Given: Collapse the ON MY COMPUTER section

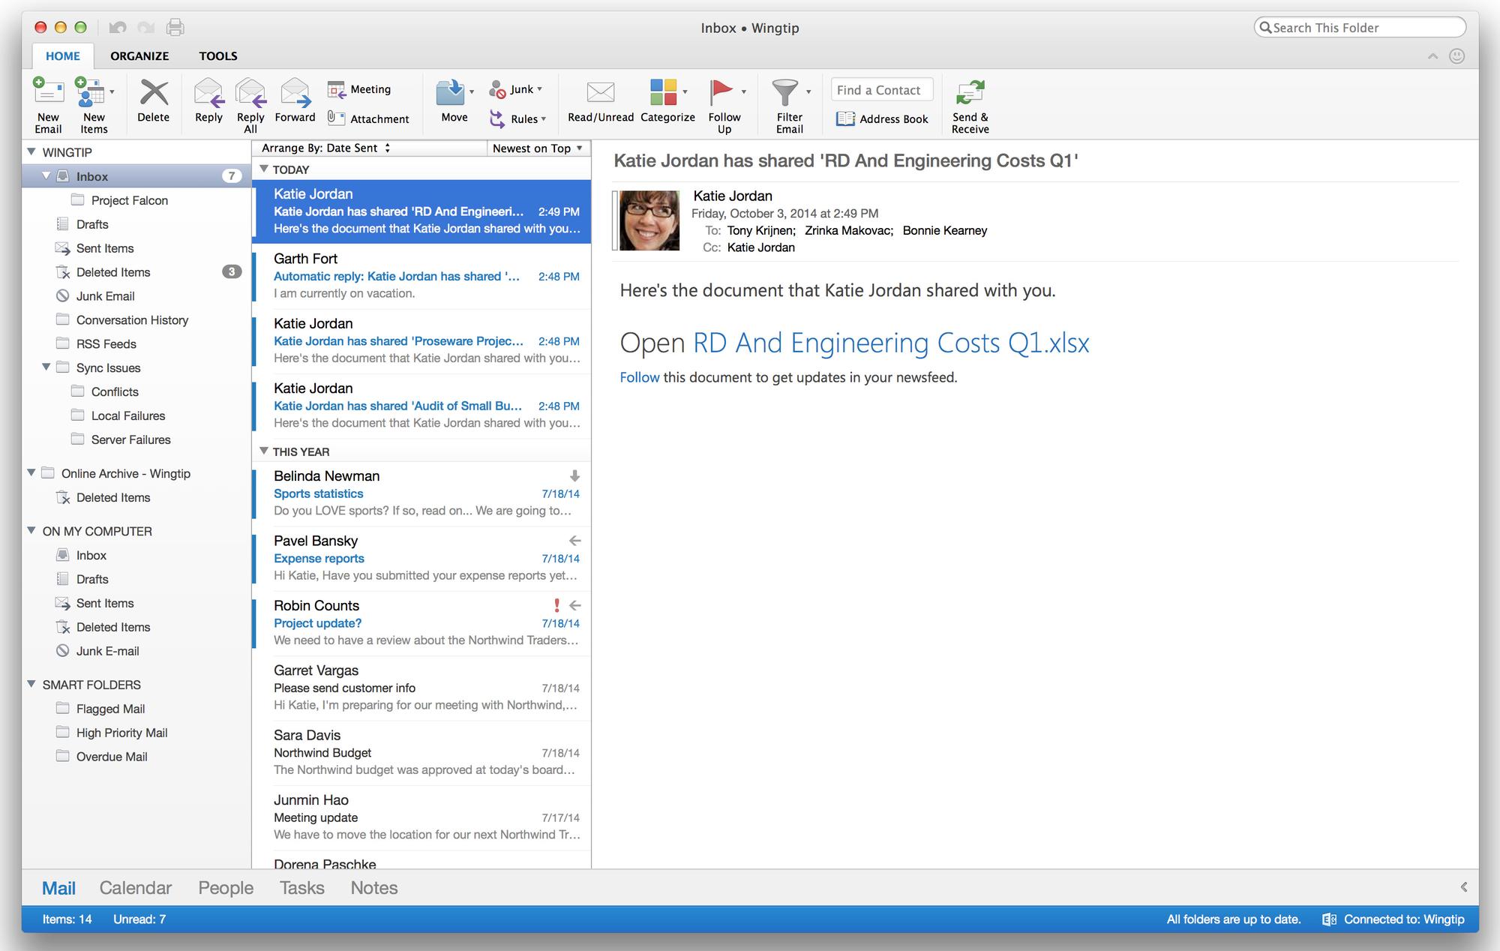Looking at the screenshot, I should pyautogui.click(x=31, y=530).
